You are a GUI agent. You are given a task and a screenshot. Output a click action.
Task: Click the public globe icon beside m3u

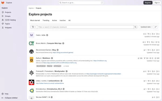(47, 35)
